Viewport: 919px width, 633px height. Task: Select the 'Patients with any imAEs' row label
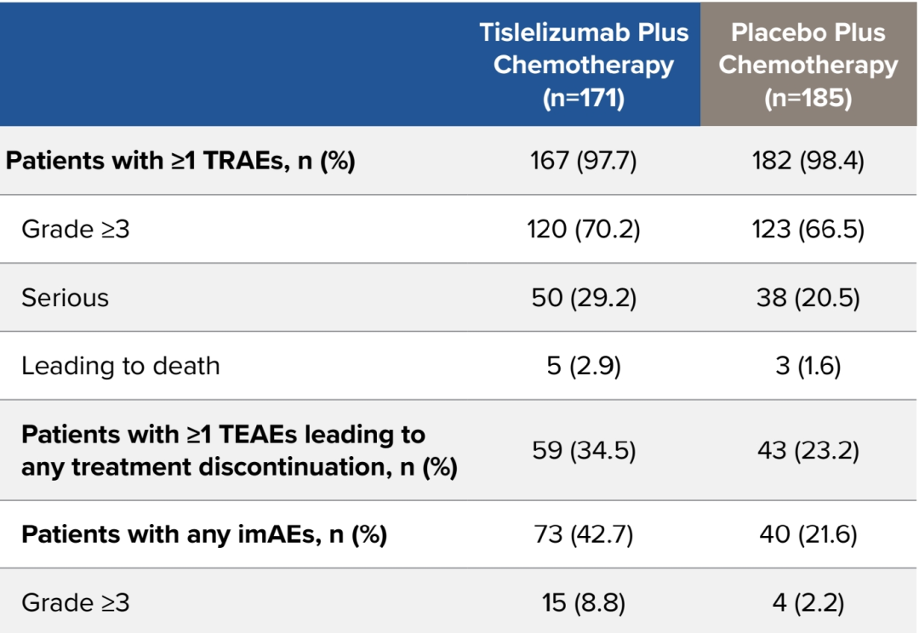click(x=204, y=534)
